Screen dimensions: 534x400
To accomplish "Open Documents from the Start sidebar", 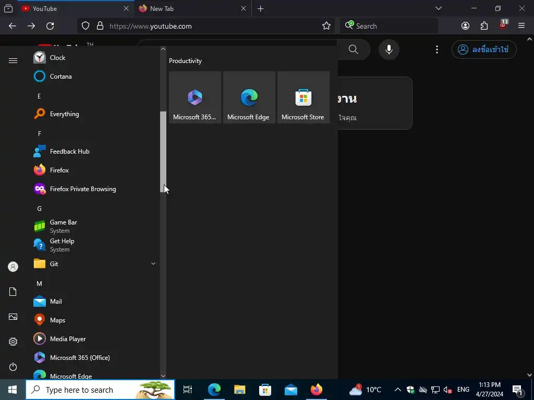I will click(x=13, y=292).
